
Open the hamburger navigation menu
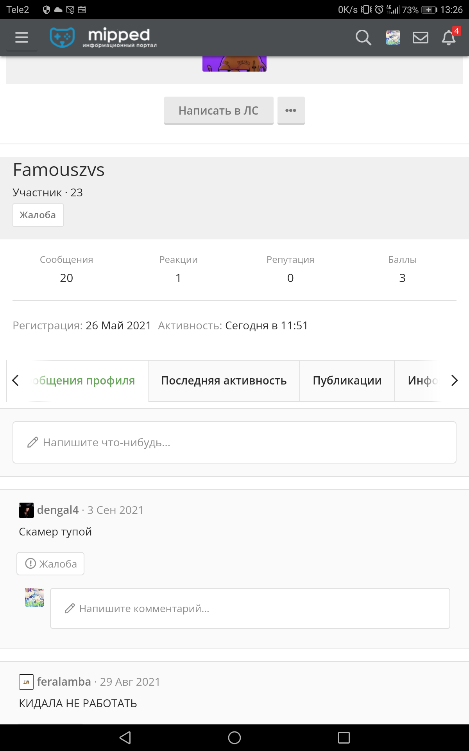click(x=21, y=38)
